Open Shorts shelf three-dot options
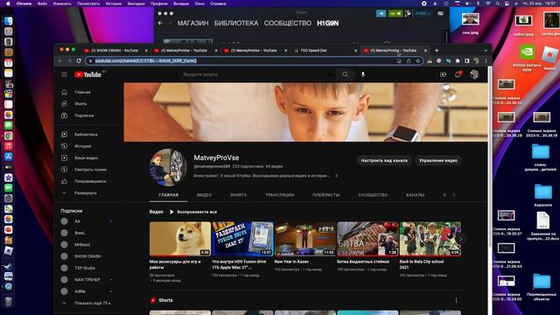Image resolution: width=560 pixels, height=315 pixels. click(x=456, y=300)
